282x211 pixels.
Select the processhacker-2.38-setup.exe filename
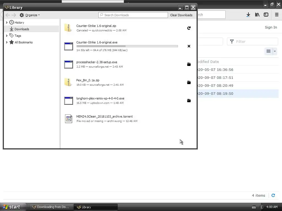point(97,62)
